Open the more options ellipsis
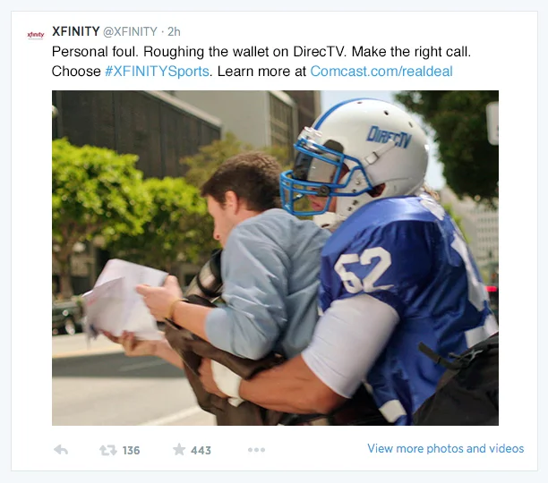The height and width of the screenshot is (483, 548). point(256,450)
